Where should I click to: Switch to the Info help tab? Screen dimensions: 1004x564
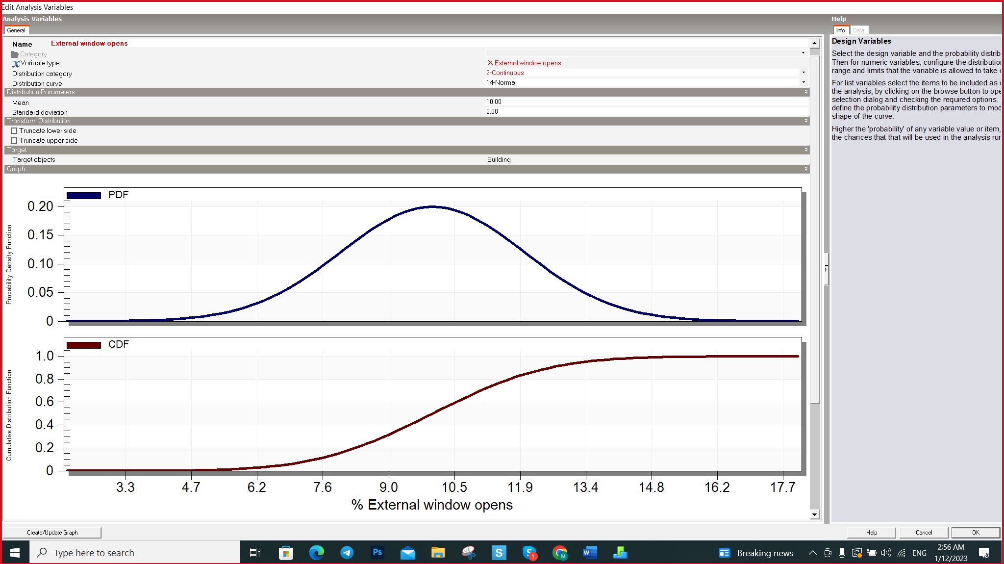(840, 30)
